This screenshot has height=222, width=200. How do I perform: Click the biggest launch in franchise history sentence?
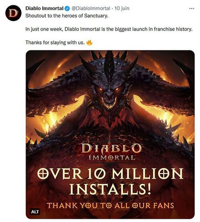pos(109,29)
